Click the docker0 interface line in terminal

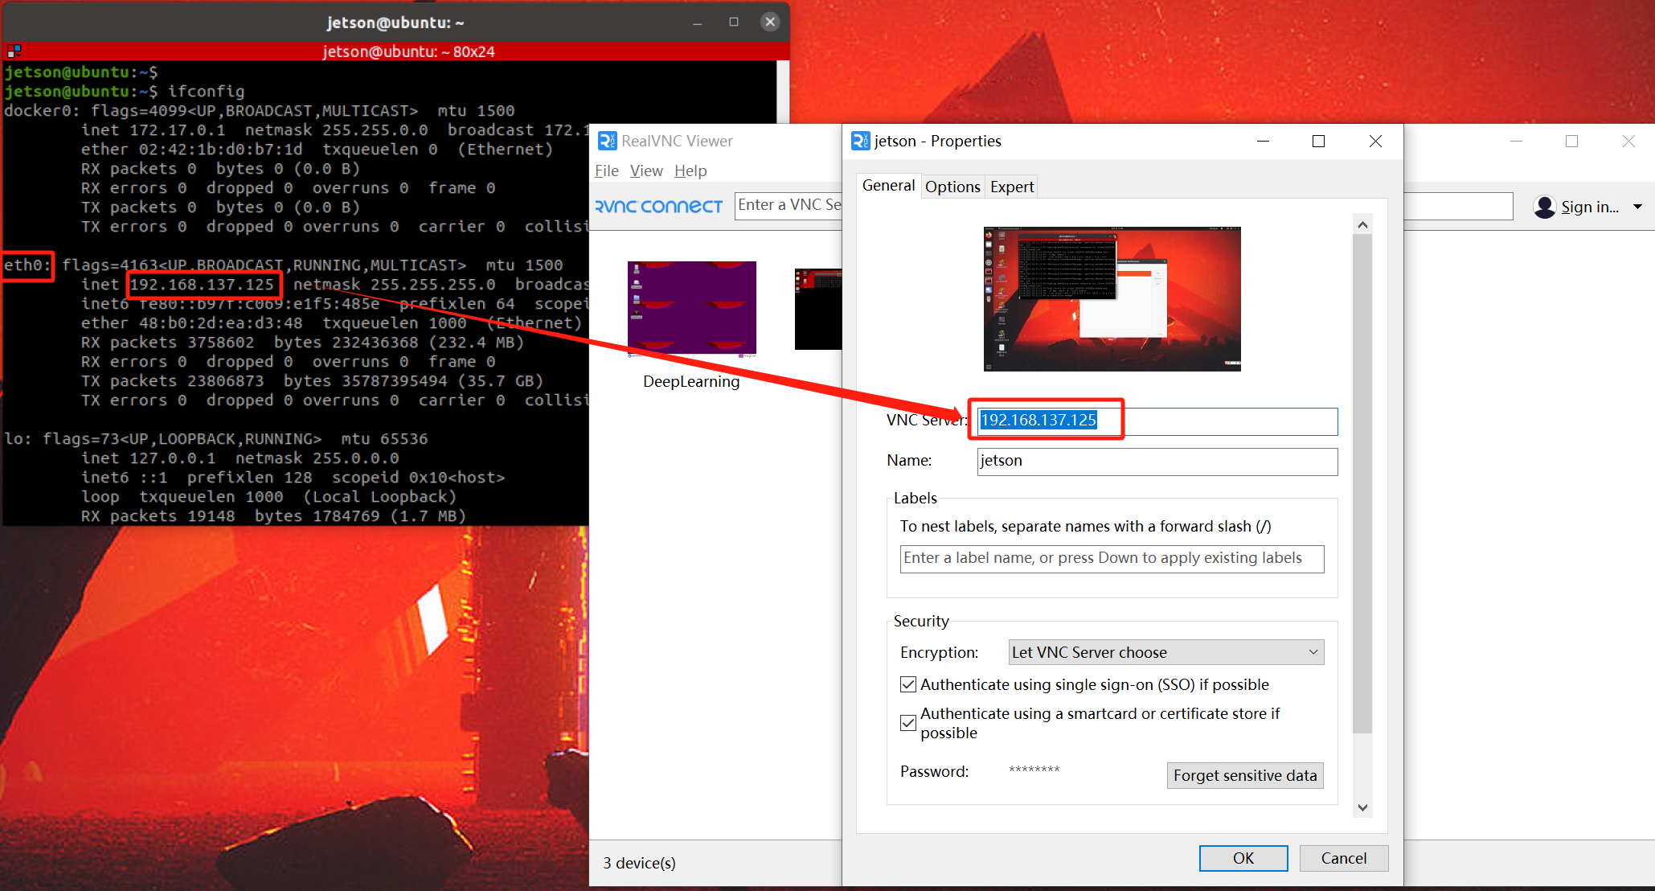(259, 111)
